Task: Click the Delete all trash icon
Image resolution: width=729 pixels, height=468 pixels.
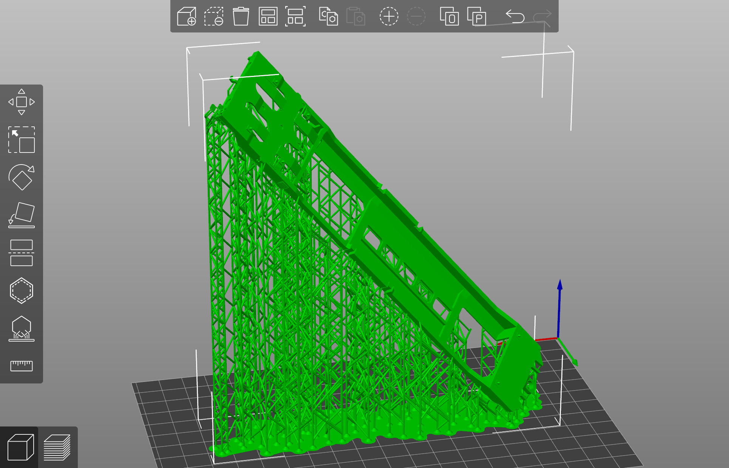Action: 241,17
